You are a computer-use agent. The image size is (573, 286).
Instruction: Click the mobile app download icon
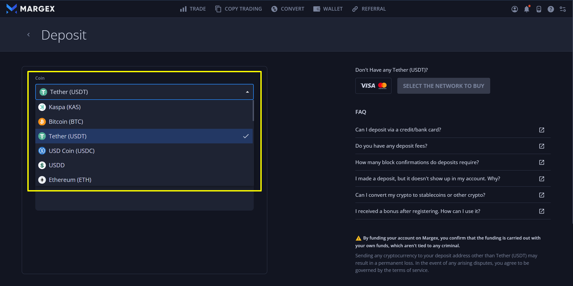(538, 9)
